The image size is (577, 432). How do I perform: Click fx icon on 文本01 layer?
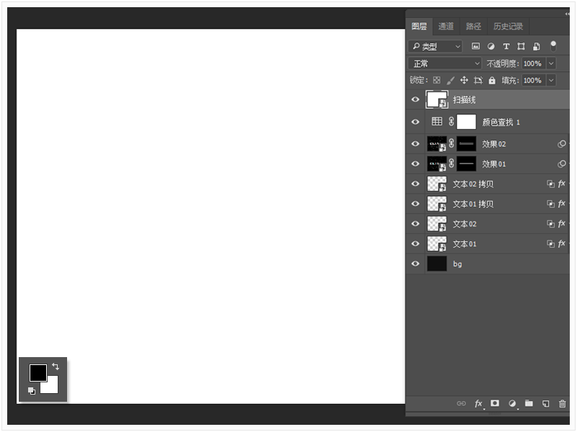(x=562, y=243)
